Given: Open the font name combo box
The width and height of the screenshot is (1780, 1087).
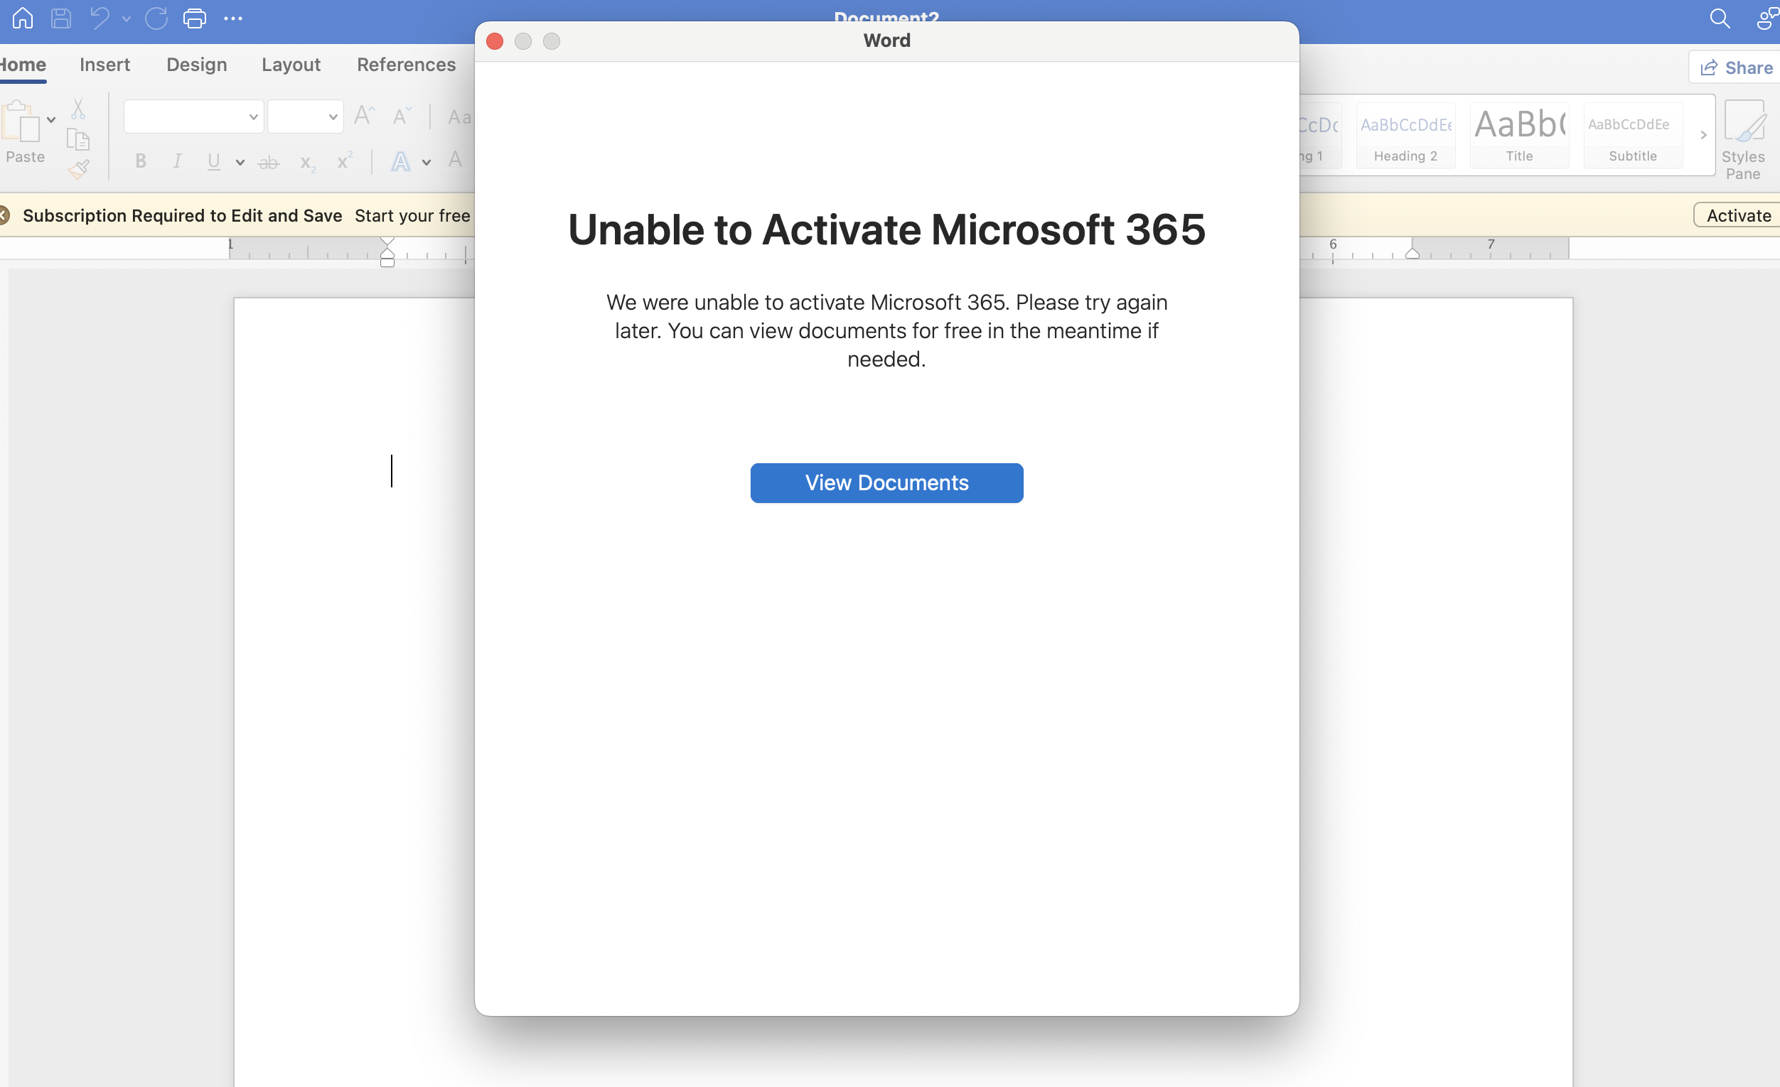Looking at the screenshot, I should tap(193, 117).
